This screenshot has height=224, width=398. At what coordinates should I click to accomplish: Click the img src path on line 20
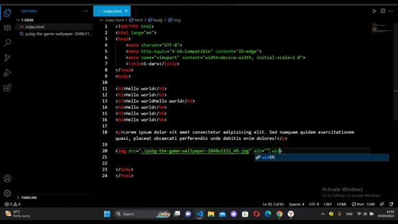[195, 151]
